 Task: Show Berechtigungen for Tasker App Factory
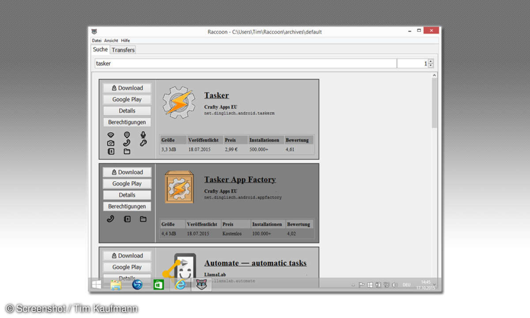tap(127, 206)
